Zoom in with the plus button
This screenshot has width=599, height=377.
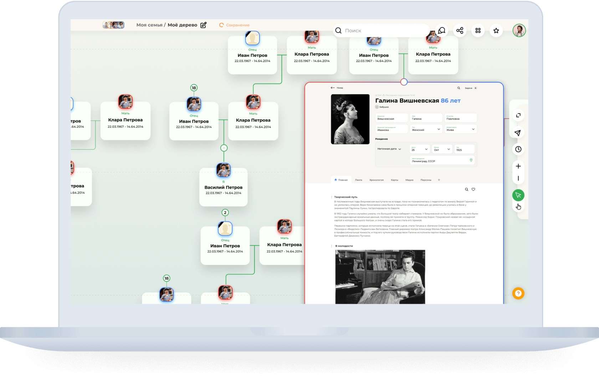pyautogui.click(x=518, y=166)
